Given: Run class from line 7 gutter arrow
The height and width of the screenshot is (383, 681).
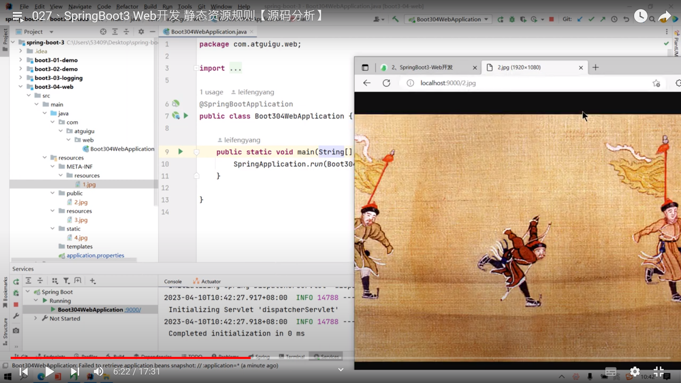Looking at the screenshot, I should tap(186, 116).
